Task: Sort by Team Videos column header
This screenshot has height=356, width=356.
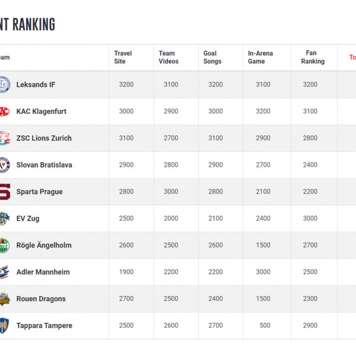Action: point(167,58)
